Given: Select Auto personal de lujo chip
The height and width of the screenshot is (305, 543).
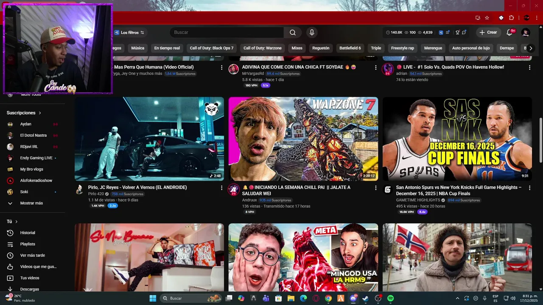Looking at the screenshot, I should click(471, 48).
